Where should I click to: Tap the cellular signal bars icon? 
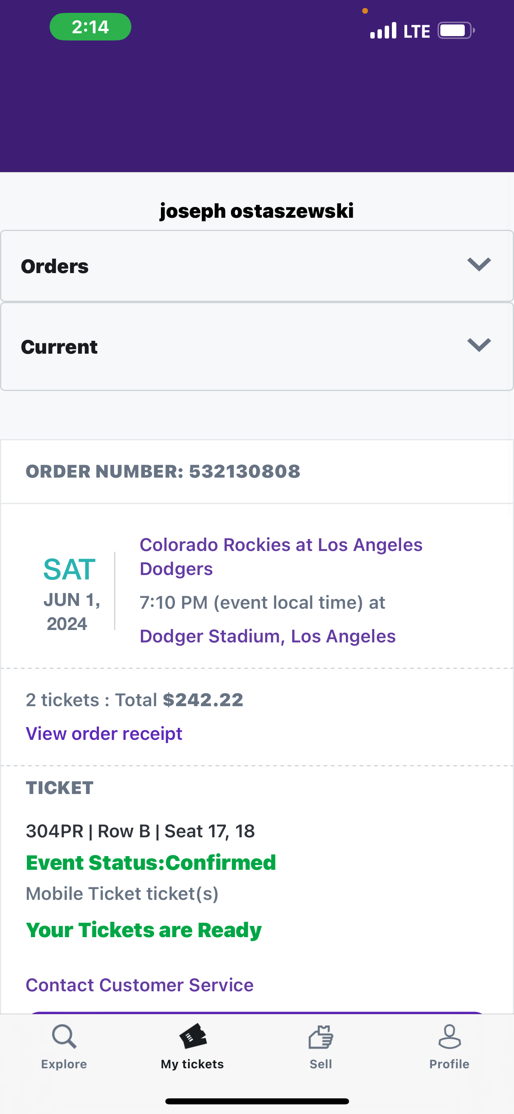(383, 31)
